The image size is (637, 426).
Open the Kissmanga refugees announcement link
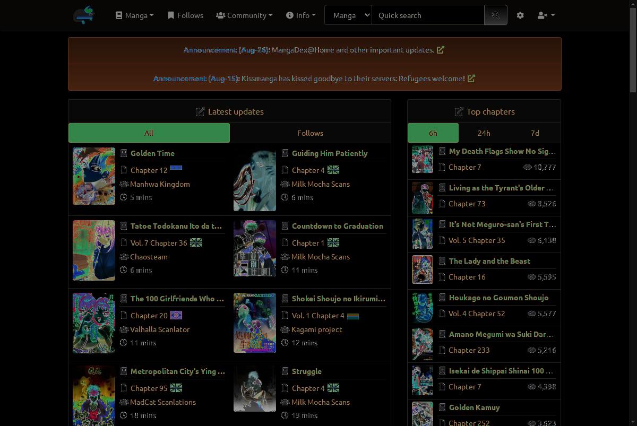(x=353, y=79)
